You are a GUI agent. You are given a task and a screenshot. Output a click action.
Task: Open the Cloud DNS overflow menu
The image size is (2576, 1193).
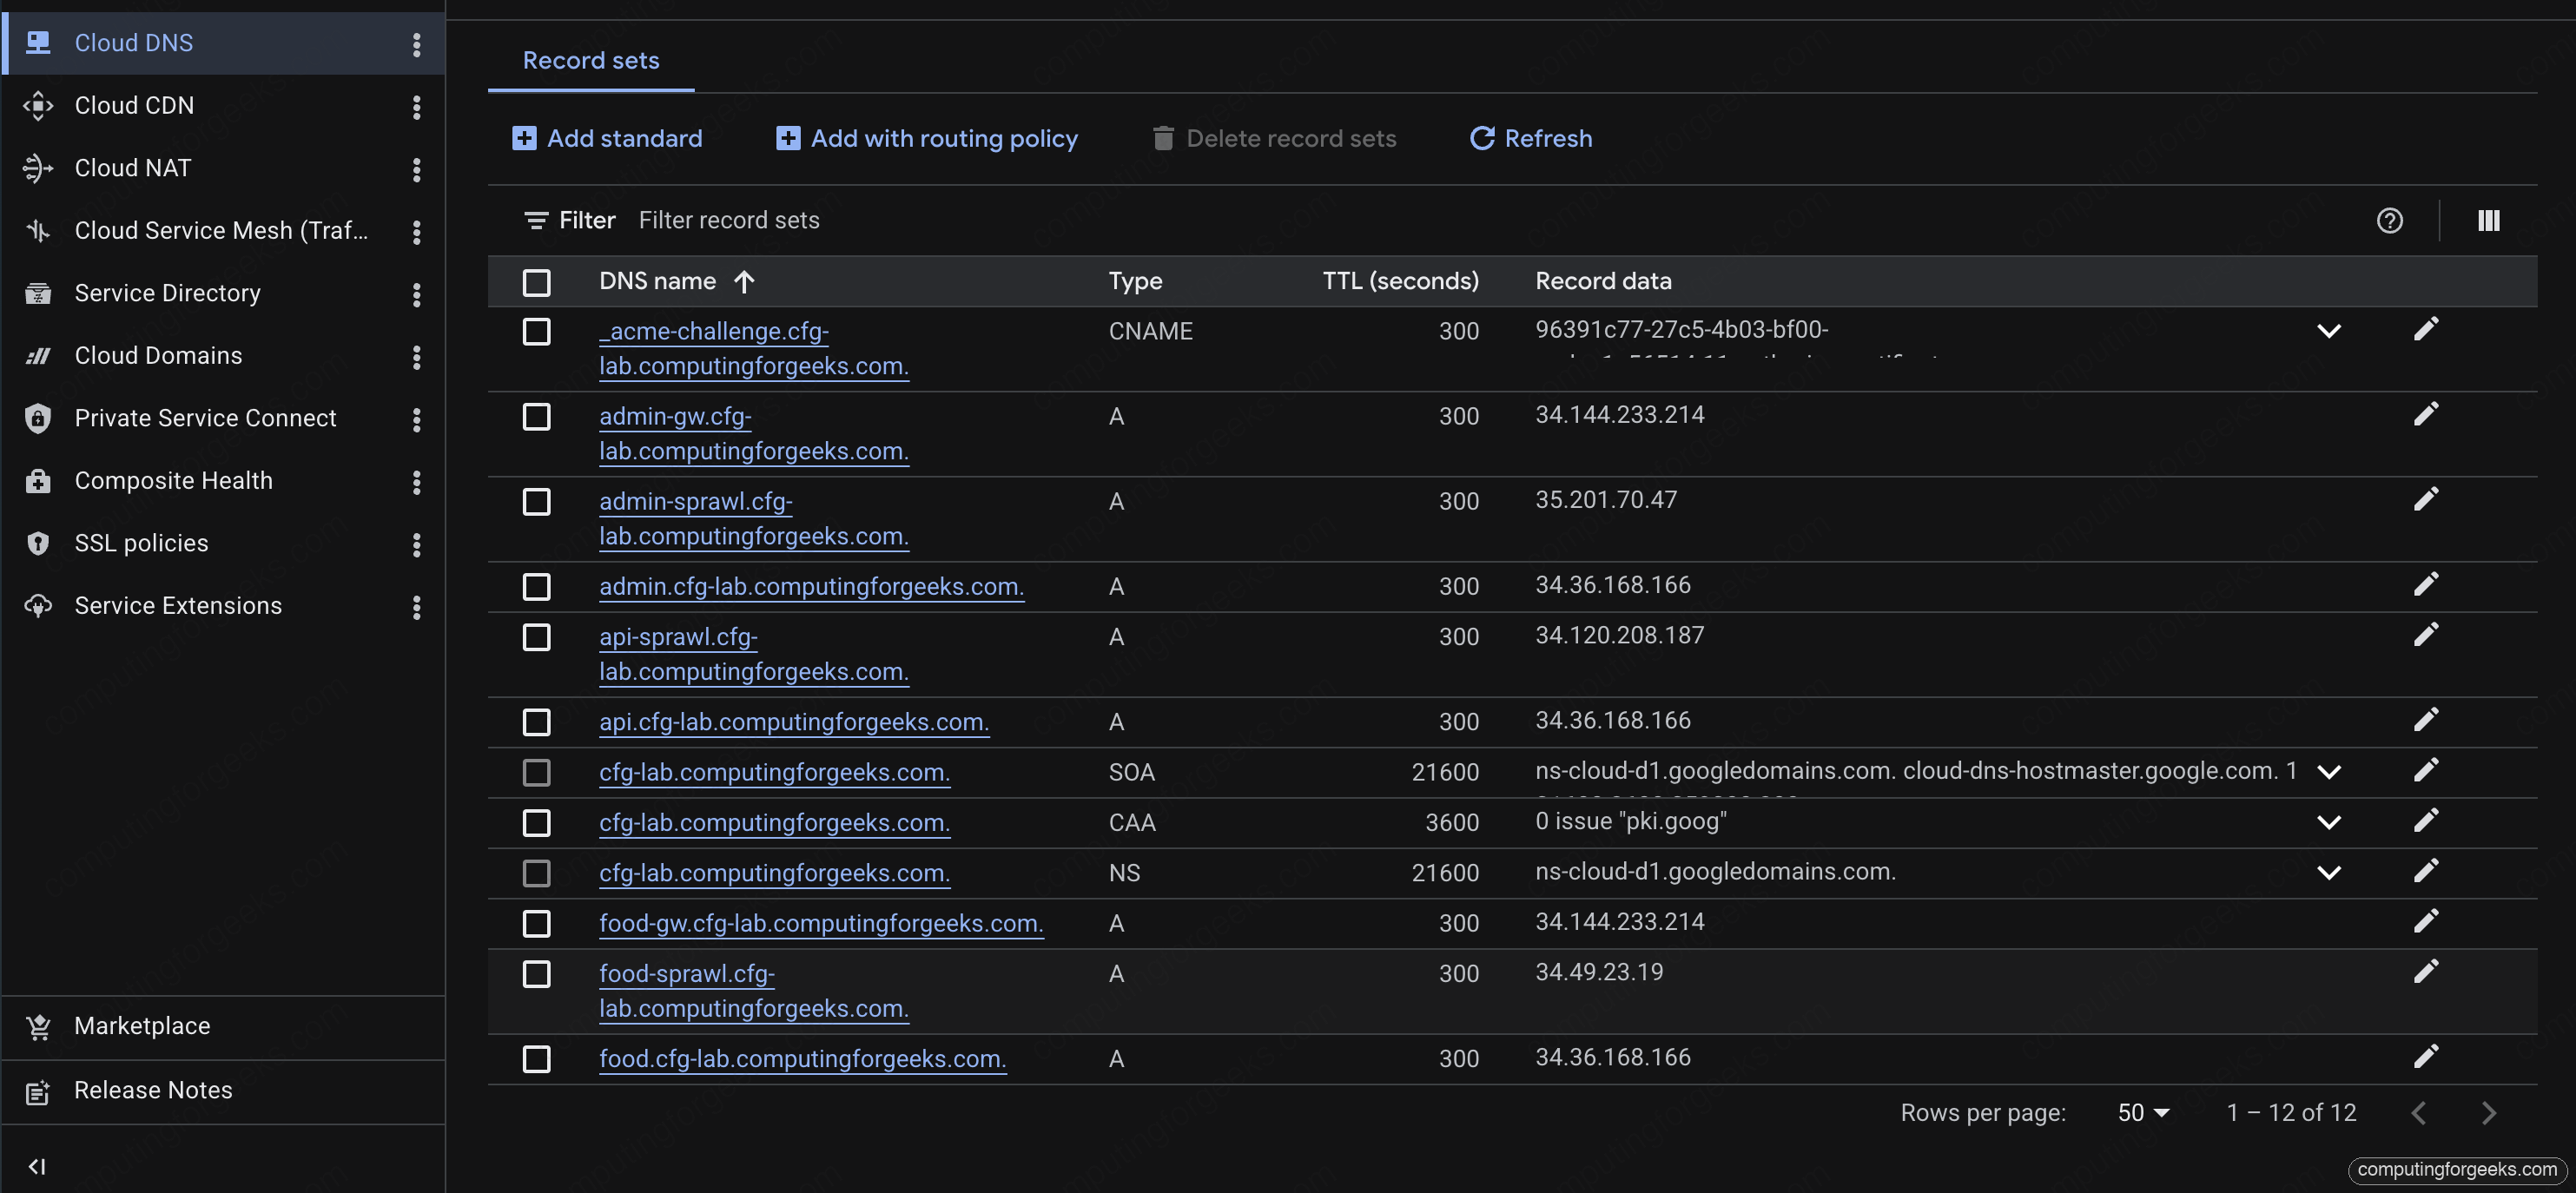point(417,43)
